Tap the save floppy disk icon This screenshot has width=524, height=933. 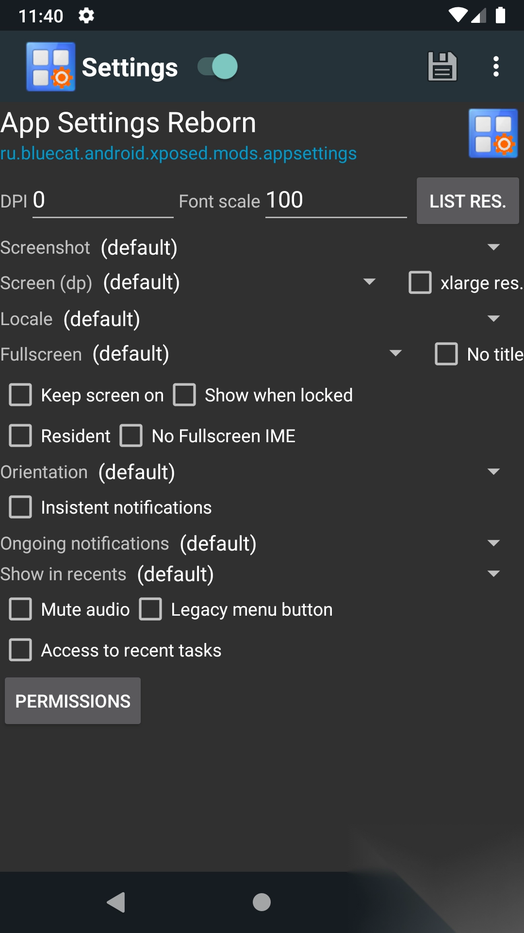coord(442,67)
